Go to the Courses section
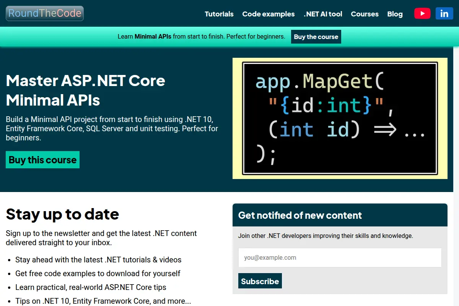 tap(365, 14)
